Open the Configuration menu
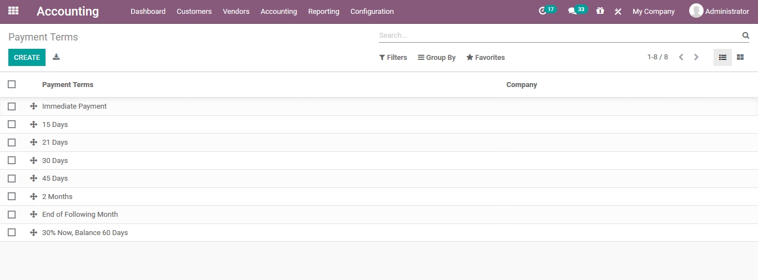The image size is (758, 280). pos(372,12)
